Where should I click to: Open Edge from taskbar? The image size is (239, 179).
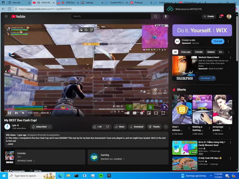tap(60, 176)
